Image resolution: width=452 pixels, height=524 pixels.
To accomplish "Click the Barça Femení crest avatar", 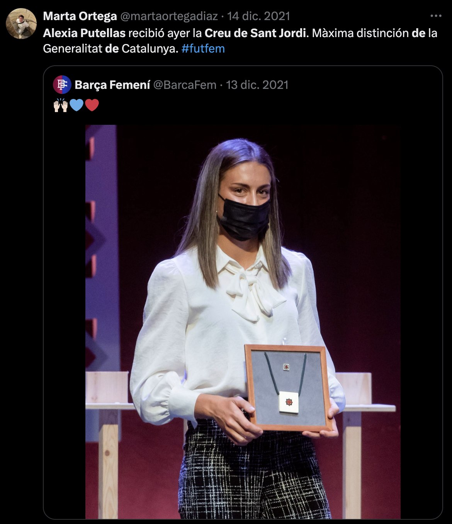I will pyautogui.click(x=63, y=85).
